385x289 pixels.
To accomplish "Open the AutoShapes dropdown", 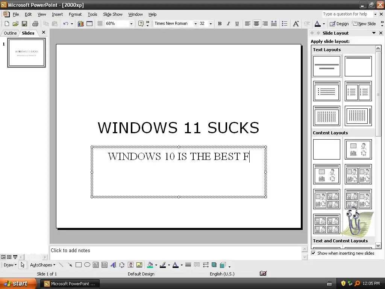I will click(43, 265).
